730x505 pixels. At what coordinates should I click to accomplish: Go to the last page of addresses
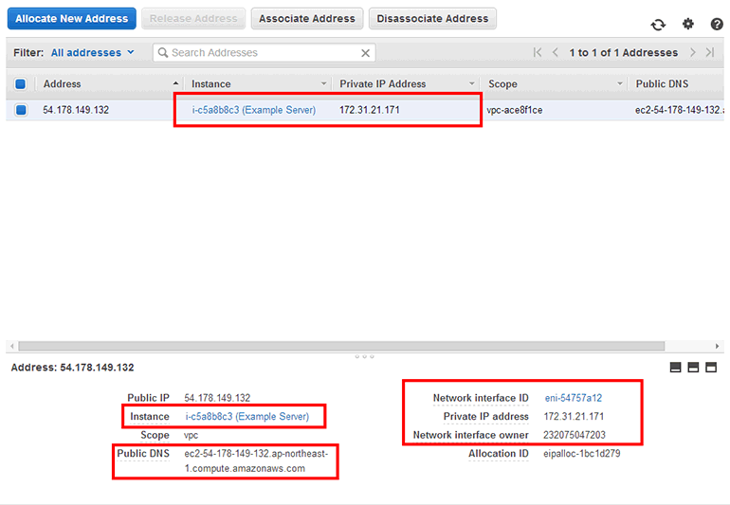[709, 53]
